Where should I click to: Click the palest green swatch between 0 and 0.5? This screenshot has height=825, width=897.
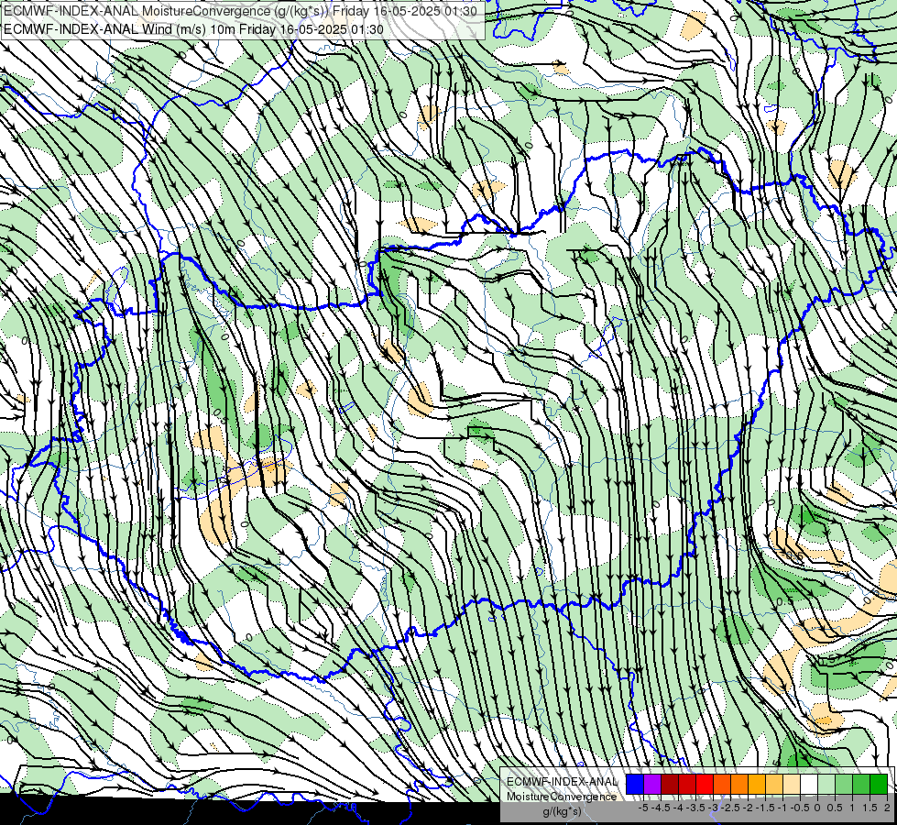[826, 784]
